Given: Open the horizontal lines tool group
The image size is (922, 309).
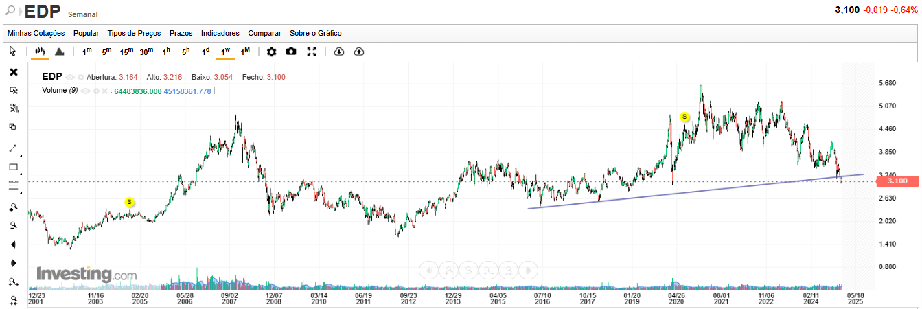Looking at the screenshot, I should click(14, 185).
